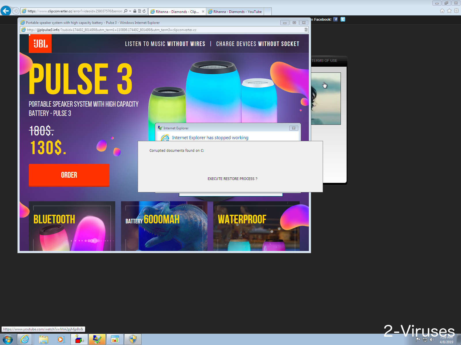Open the colored blocks app on the taskbar

tap(79, 340)
